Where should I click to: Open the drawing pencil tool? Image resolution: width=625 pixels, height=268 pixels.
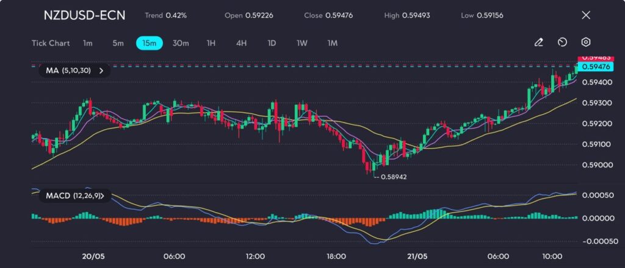538,43
